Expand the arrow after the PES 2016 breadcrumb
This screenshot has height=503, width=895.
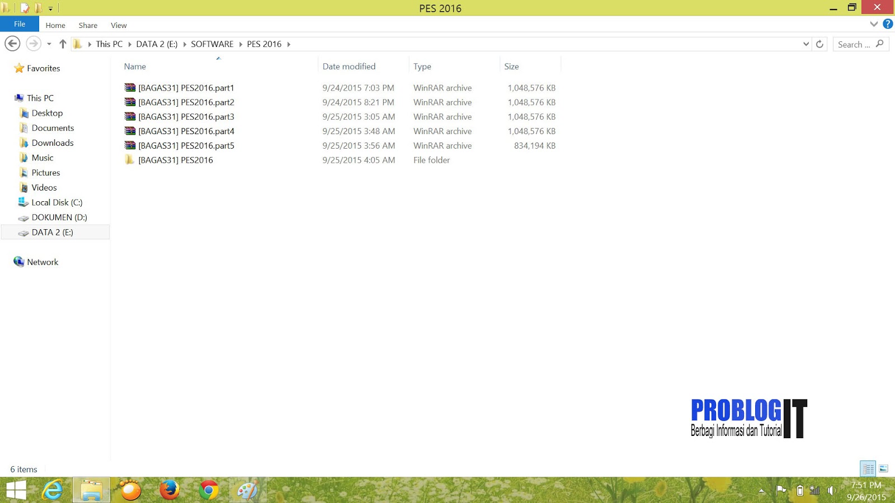point(289,44)
